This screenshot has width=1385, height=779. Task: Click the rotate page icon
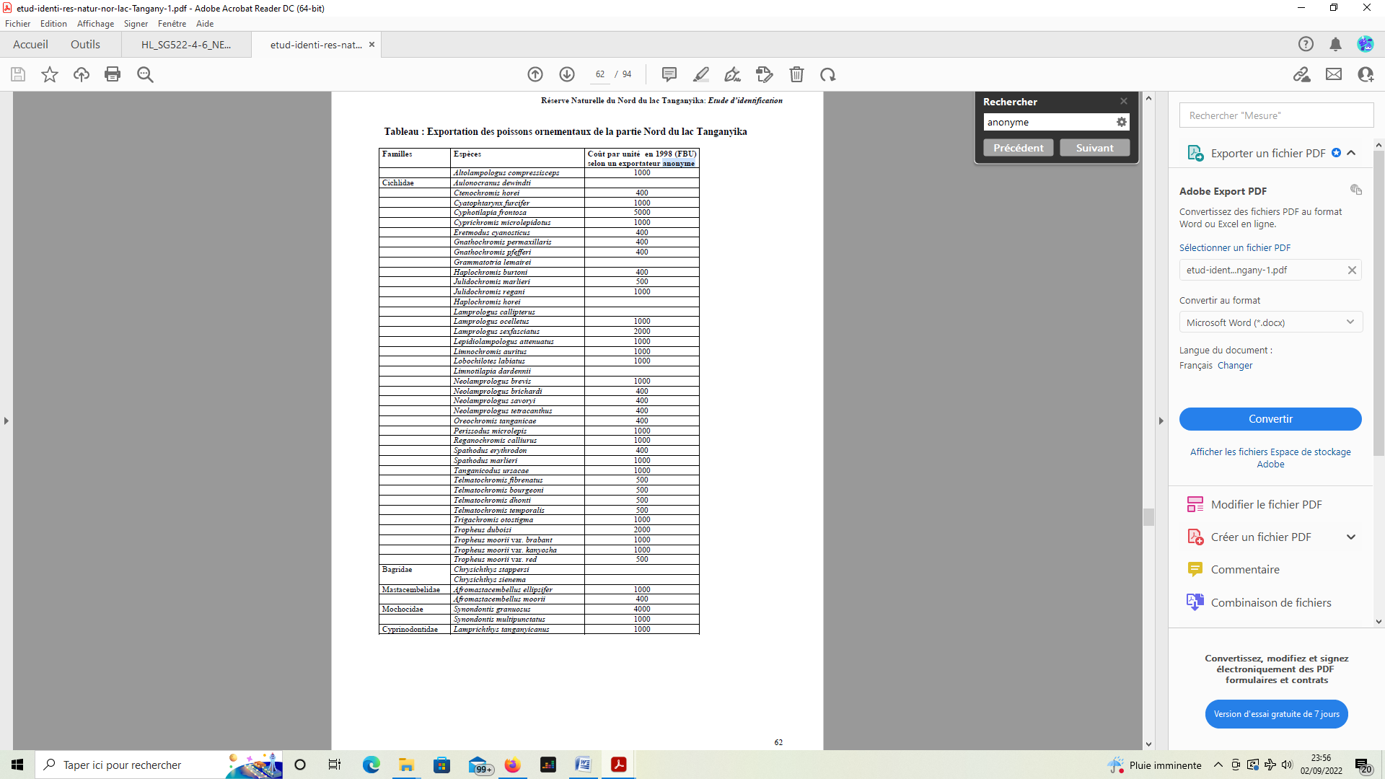[827, 74]
